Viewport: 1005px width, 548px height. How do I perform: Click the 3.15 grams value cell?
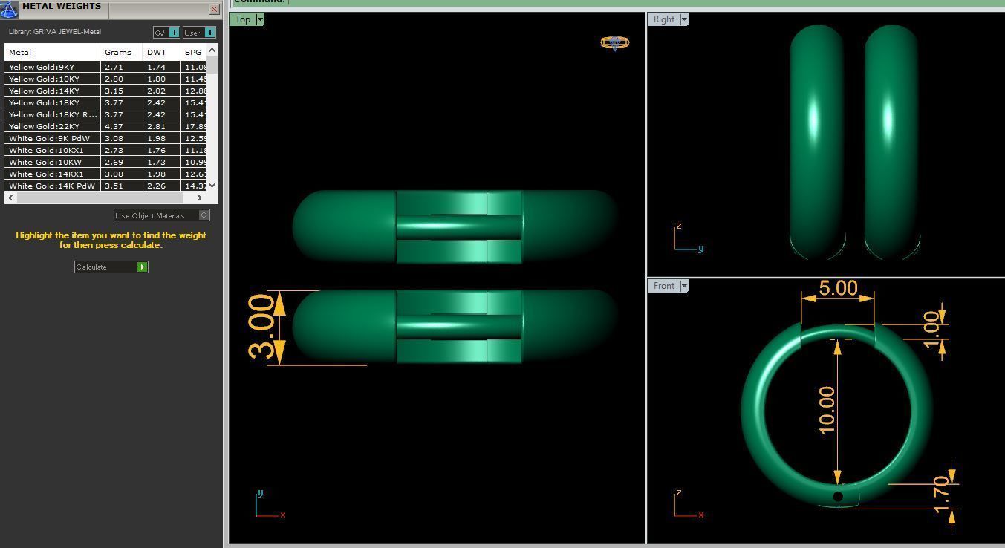(121, 91)
